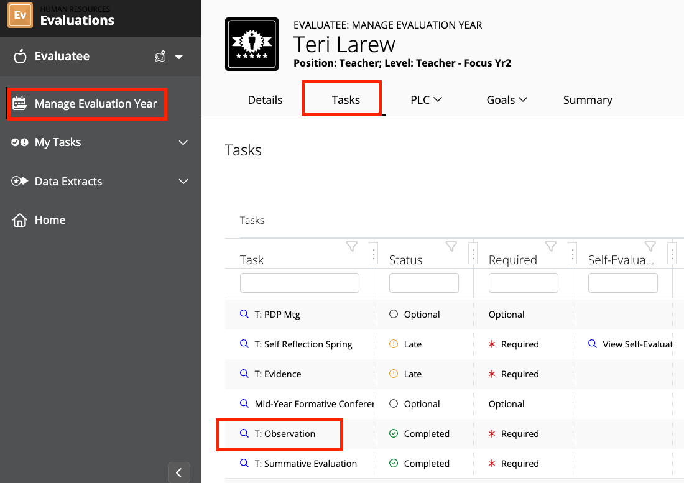The image size is (684, 483).
Task: Open the map icon beside Evaluatee header
Action: tap(160, 56)
